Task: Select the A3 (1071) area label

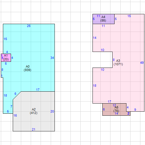Action: pos(118,62)
